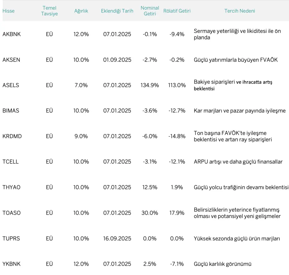Click ASELS nominal return 134.9% value
This screenshot has height=275, width=289.
tap(150, 85)
